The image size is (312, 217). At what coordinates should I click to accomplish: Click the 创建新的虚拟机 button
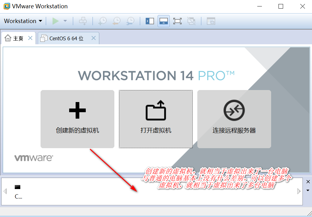tap(77, 119)
